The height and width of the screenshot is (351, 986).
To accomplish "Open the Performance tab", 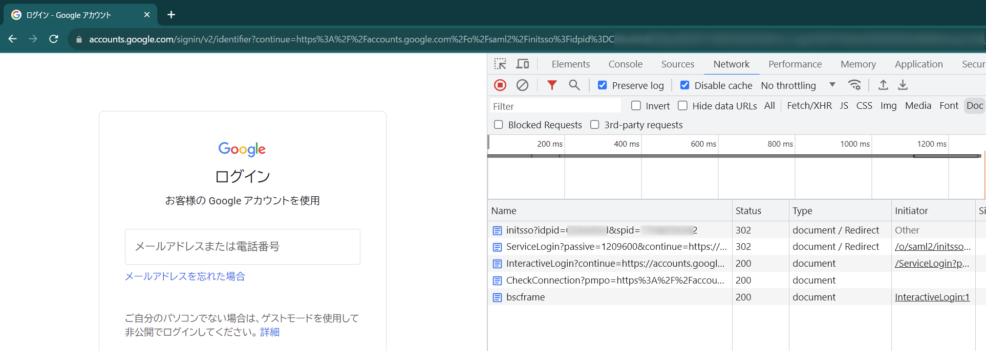I will 795,64.
